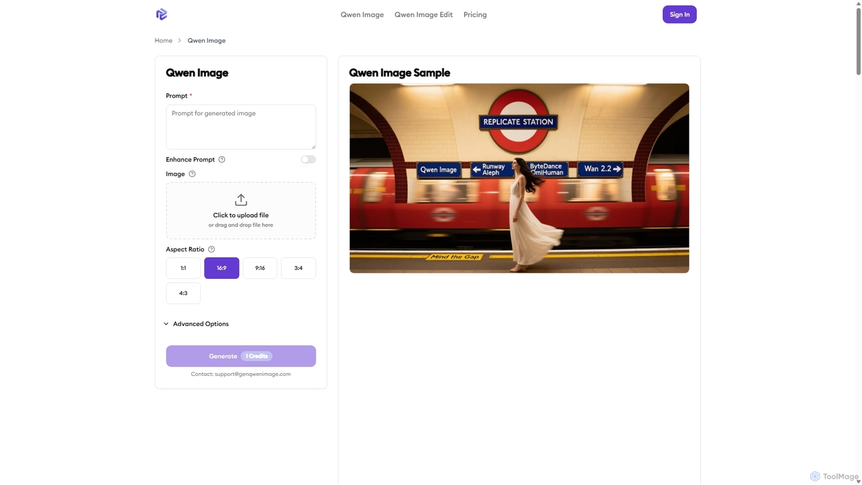Open Qwen Image nav menu item
The height and width of the screenshot is (485, 862).
click(362, 14)
